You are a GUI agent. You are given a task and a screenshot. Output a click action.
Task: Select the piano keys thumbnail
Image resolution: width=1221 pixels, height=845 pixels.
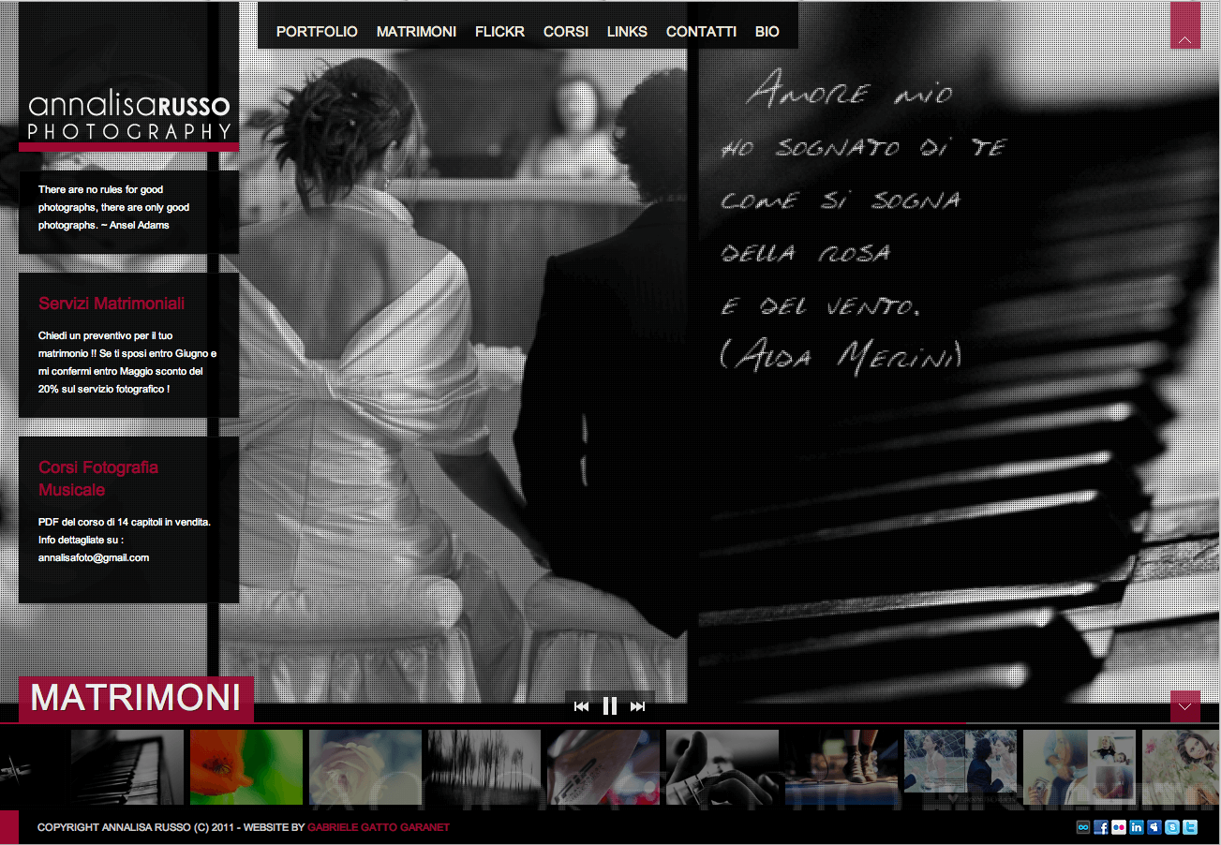tap(127, 767)
